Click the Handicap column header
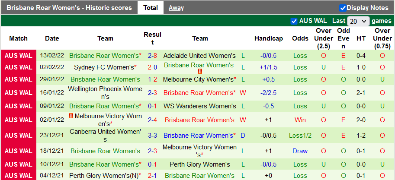 pos(268,38)
